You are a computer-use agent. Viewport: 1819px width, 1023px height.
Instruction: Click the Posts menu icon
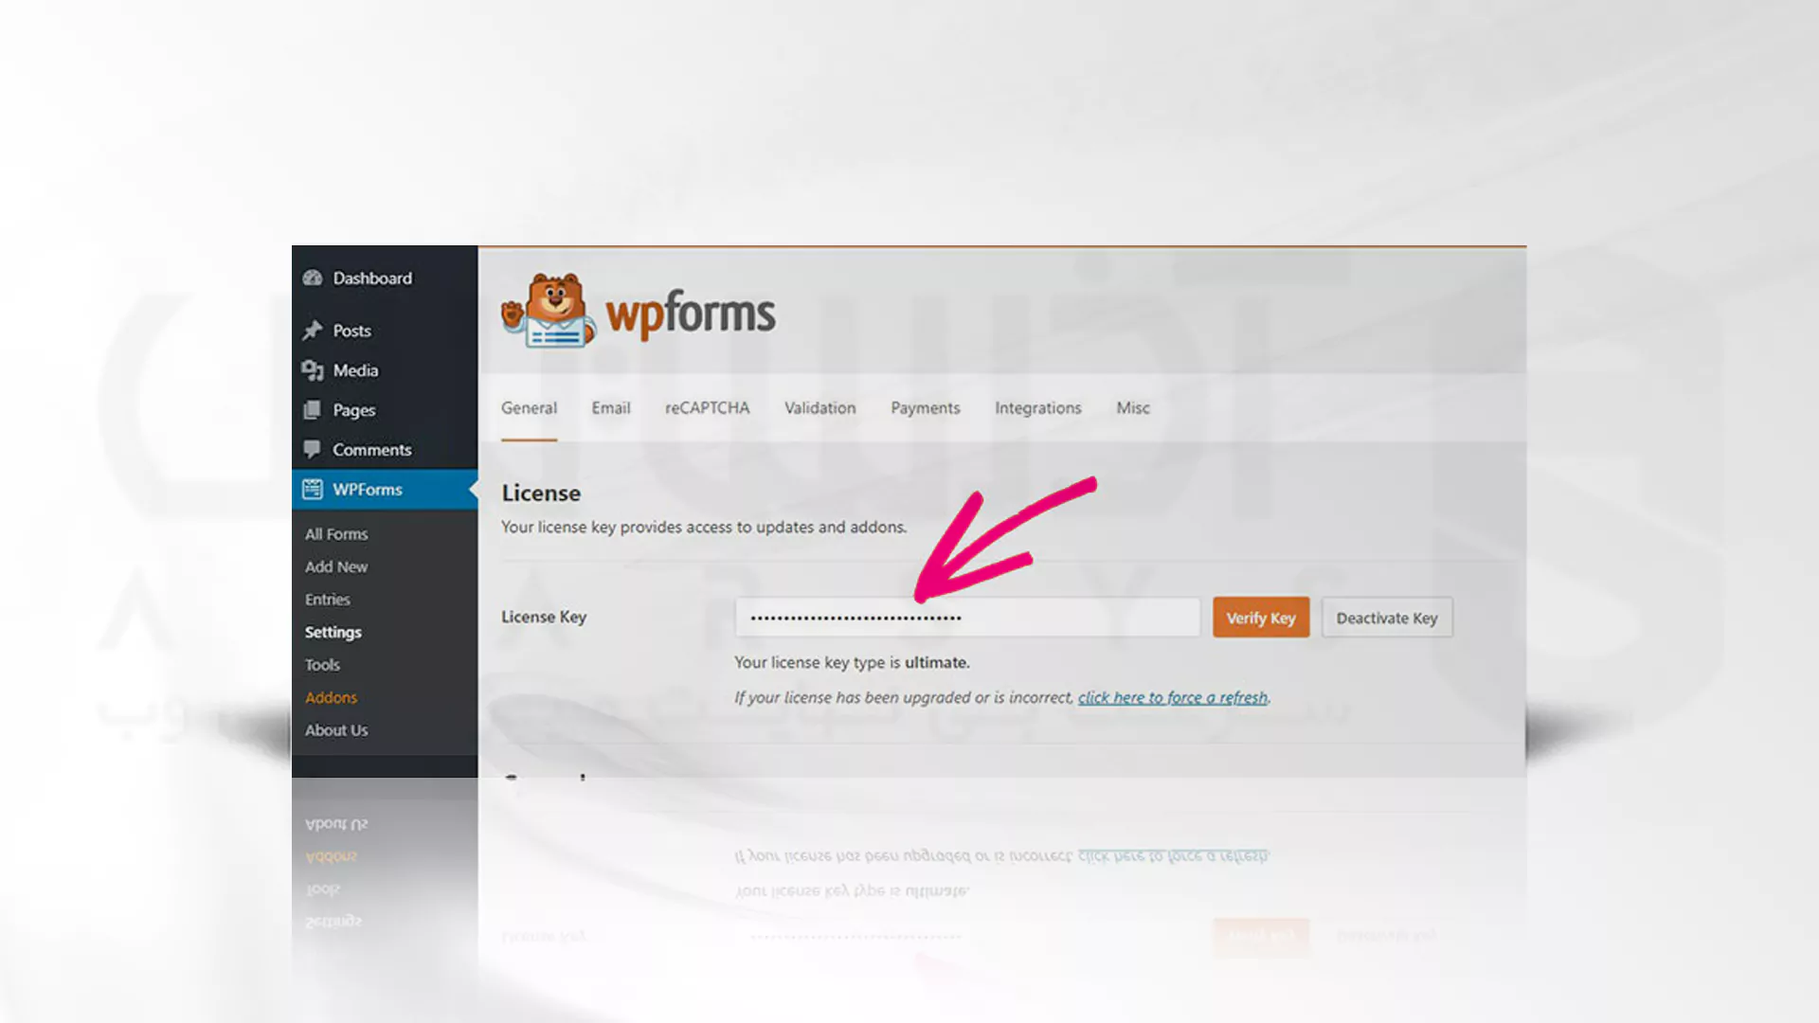click(x=313, y=330)
